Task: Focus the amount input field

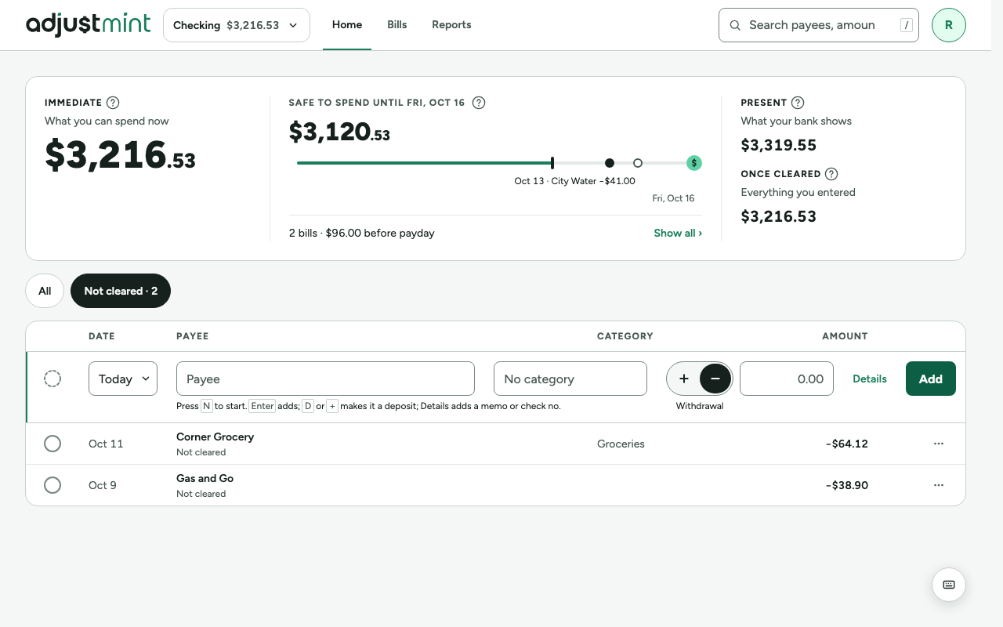Action: click(x=787, y=379)
